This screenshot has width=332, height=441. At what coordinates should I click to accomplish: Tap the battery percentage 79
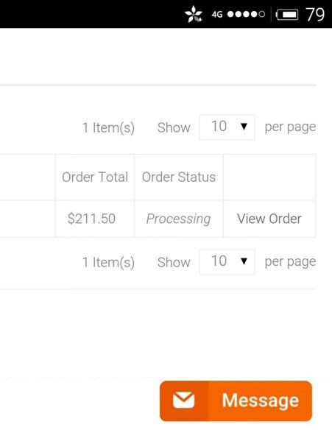(315, 14)
